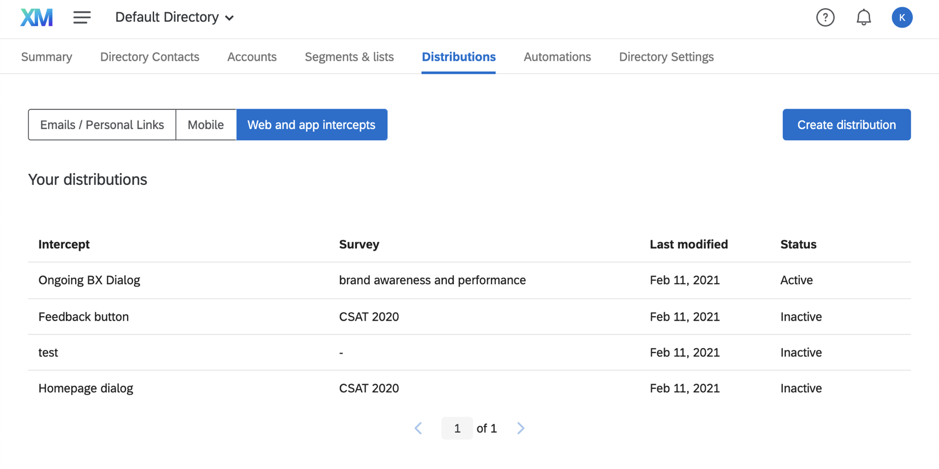Open the help question mark icon
Viewport: 939px width, 469px height.
click(x=825, y=18)
